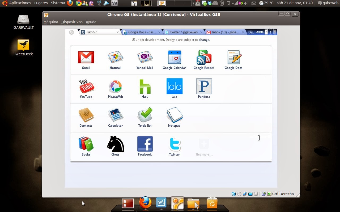Open the Dispositivos menu
This screenshot has height=212, width=340.
click(x=72, y=22)
